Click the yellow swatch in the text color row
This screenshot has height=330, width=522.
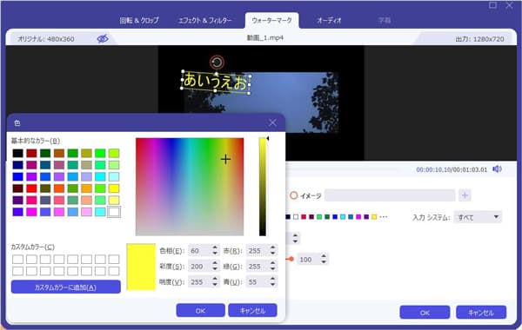[x=374, y=217]
